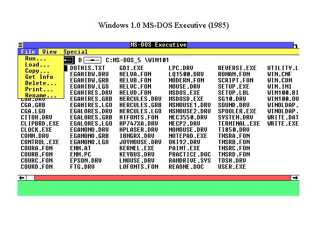Open the Special menu
Viewport: 317px width, 238px height.
tap(76, 52)
